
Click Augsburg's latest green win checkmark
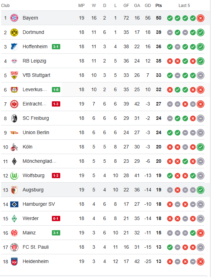point(200,190)
